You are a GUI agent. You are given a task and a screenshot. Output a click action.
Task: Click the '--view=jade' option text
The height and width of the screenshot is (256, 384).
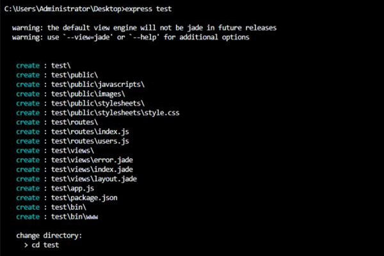pos(88,37)
